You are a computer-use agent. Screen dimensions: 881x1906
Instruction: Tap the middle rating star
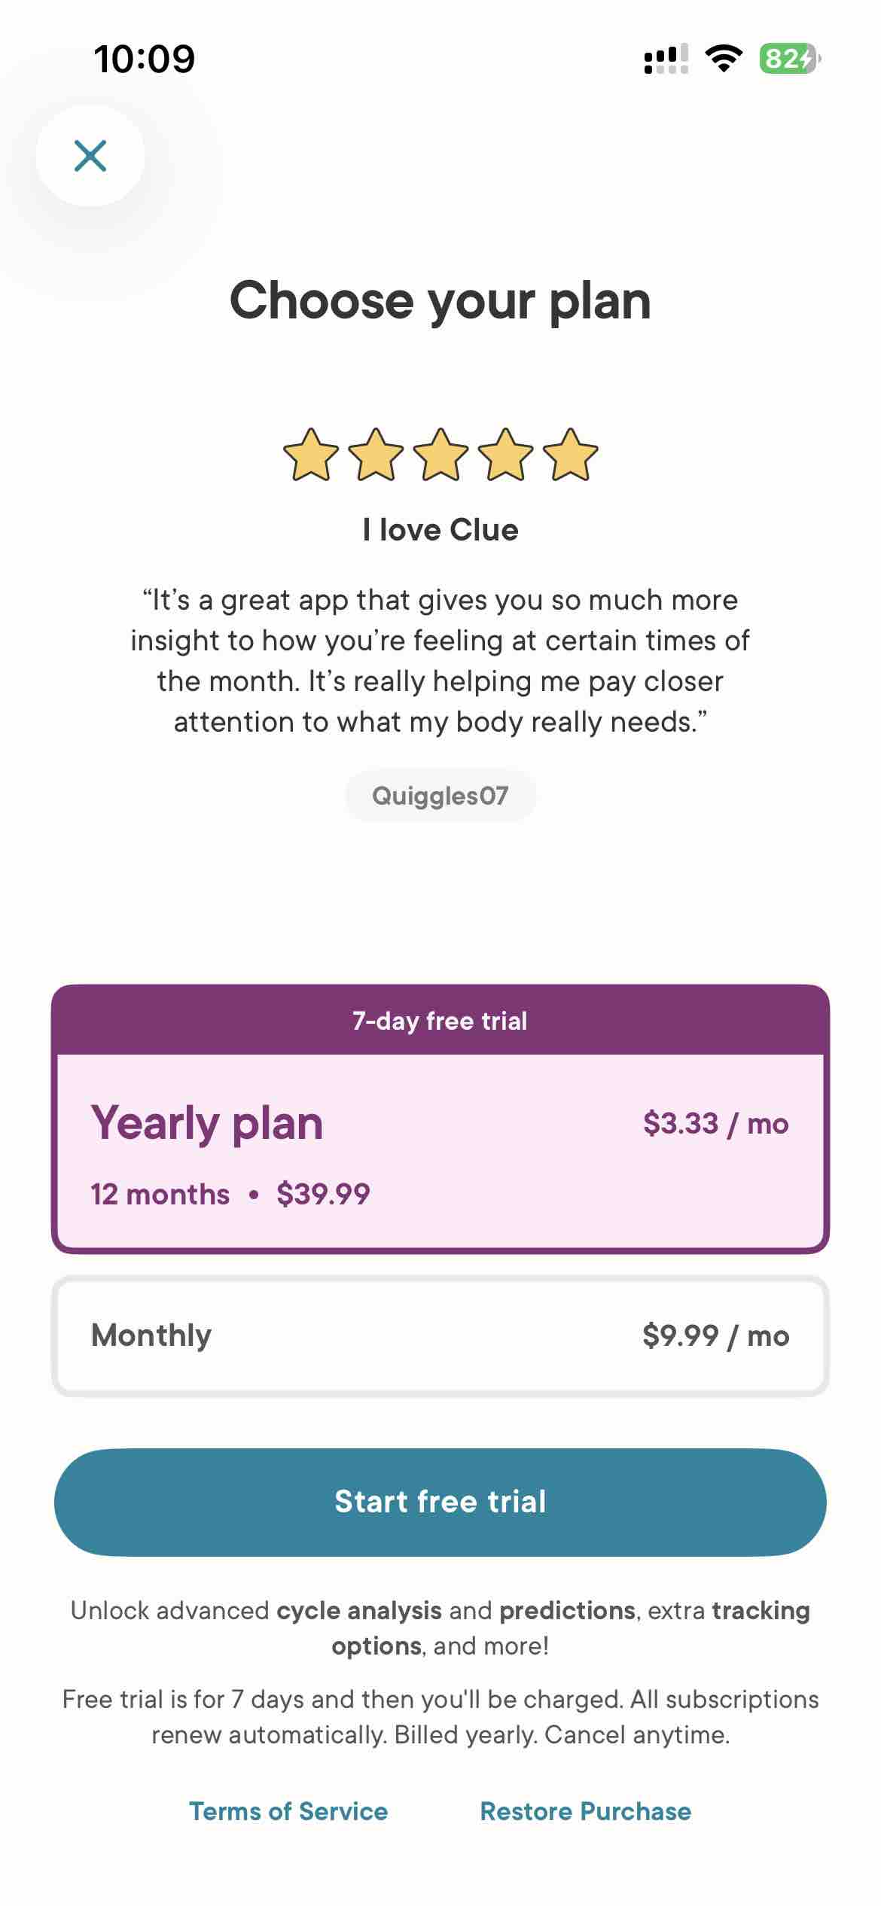coord(440,455)
